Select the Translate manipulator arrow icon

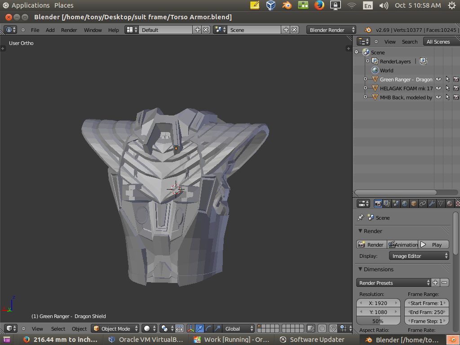[199, 328]
